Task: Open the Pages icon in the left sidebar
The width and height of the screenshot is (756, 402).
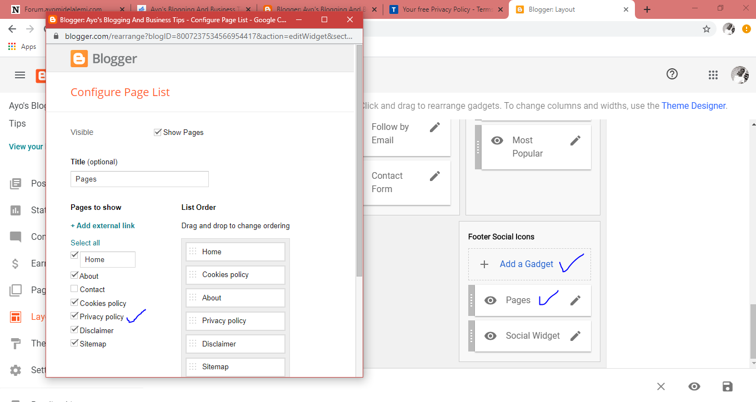Action: [x=16, y=290]
